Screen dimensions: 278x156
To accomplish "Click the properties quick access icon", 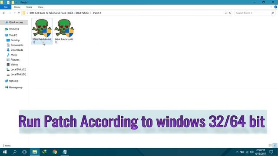I will tap(8, 2).
